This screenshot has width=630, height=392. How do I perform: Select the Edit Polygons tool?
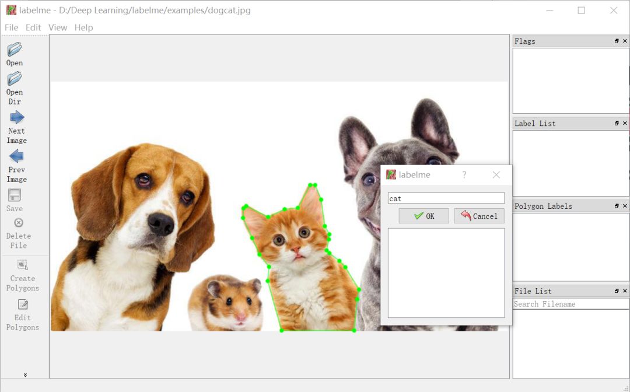tap(23, 304)
